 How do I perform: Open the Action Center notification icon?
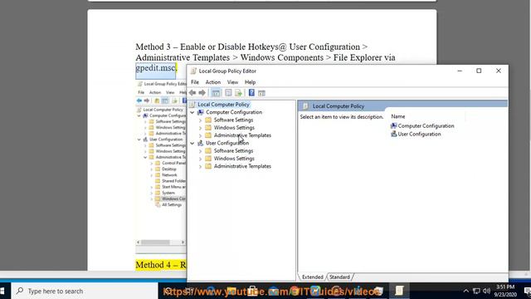527,291
